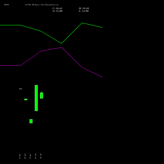Select the small second candlestick
This screenshot has height=164, width=164.
[x=26, y=99]
